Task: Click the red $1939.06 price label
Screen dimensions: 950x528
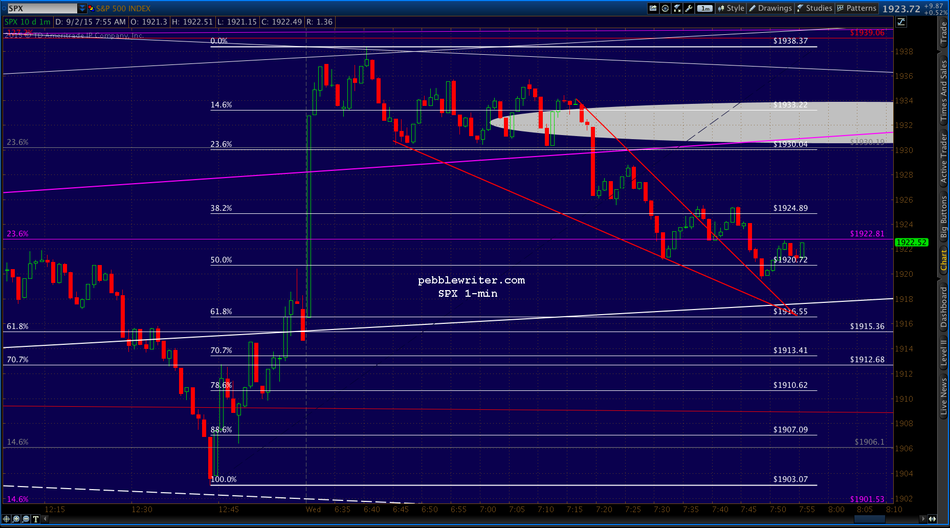Action: (x=867, y=33)
